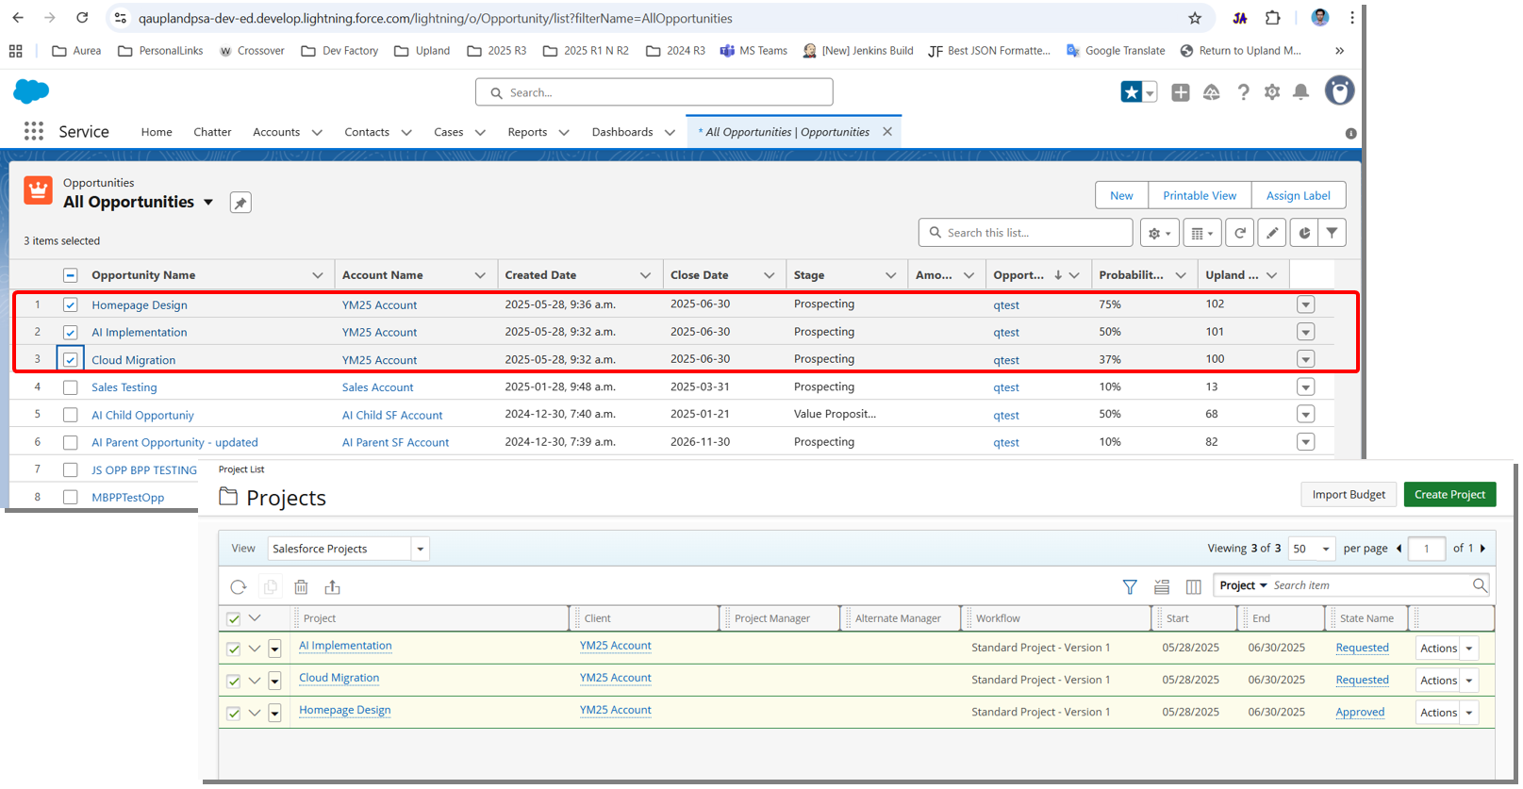The height and width of the screenshot is (789, 1523).
Task: Click the Projects page number field
Action: 1426,549
